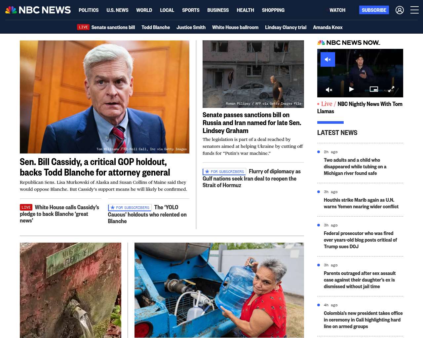The image size is (423, 338).
Task: Click the '4h ago' timestamp
Action: pyautogui.click(x=330, y=305)
